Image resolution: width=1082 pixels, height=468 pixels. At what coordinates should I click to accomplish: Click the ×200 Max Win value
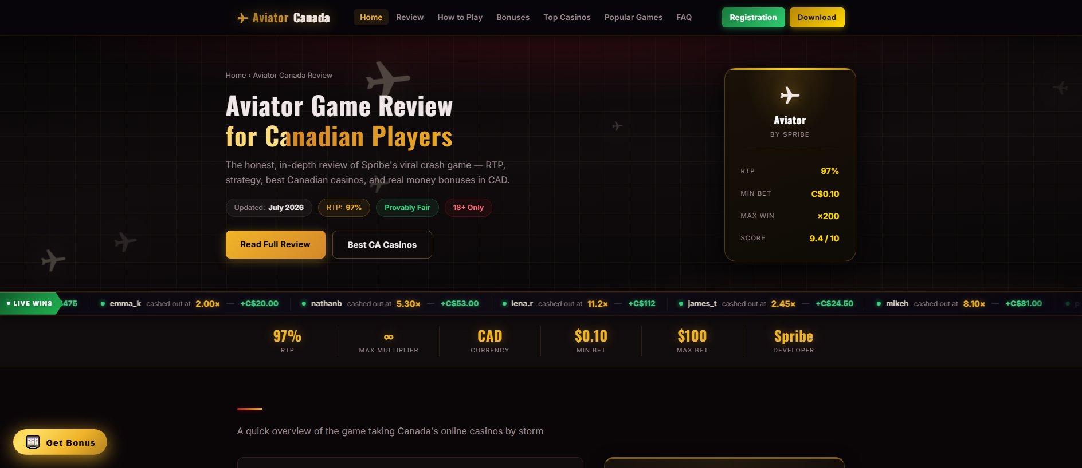click(x=828, y=216)
